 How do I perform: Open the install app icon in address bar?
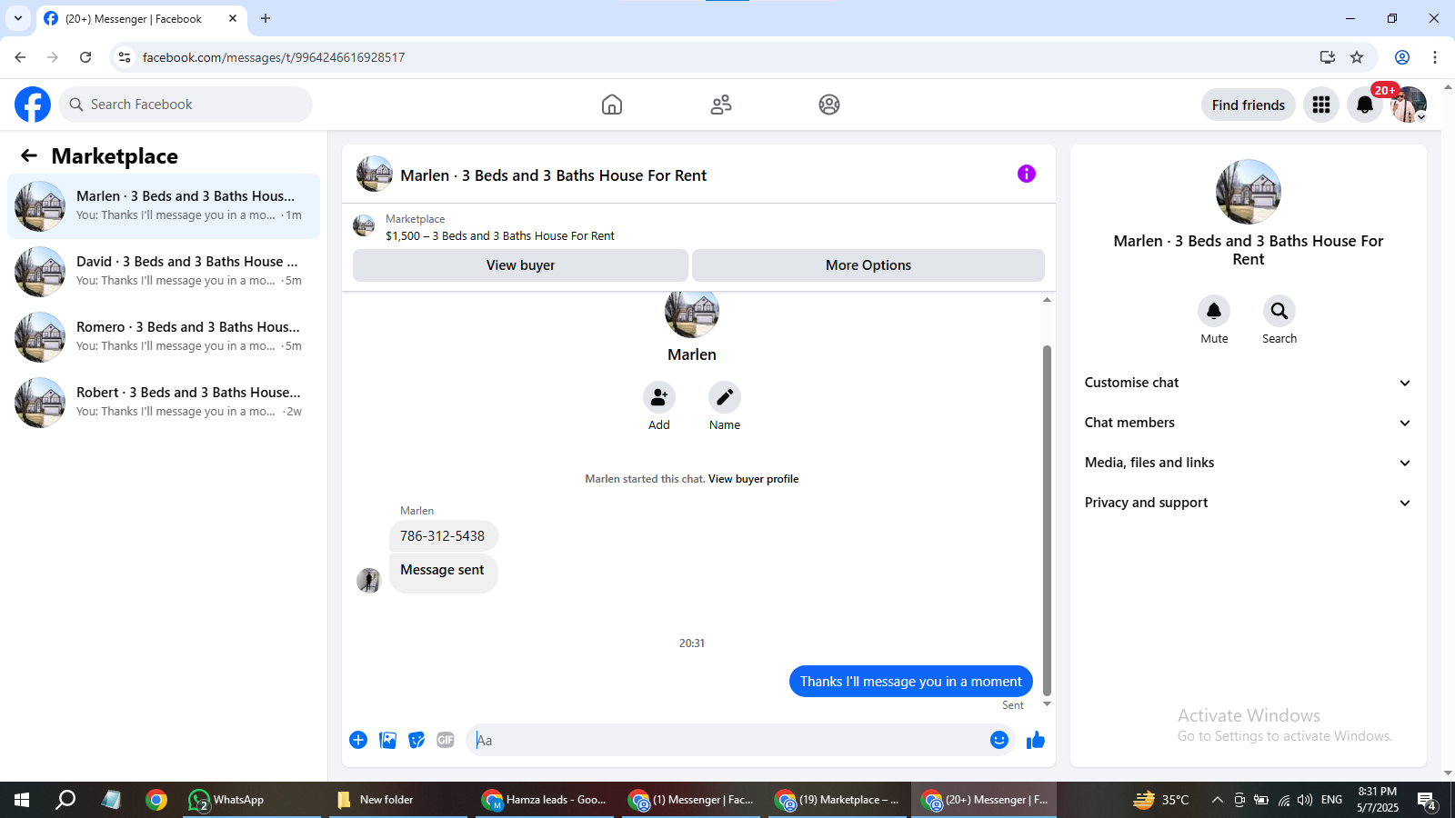tap(1328, 57)
